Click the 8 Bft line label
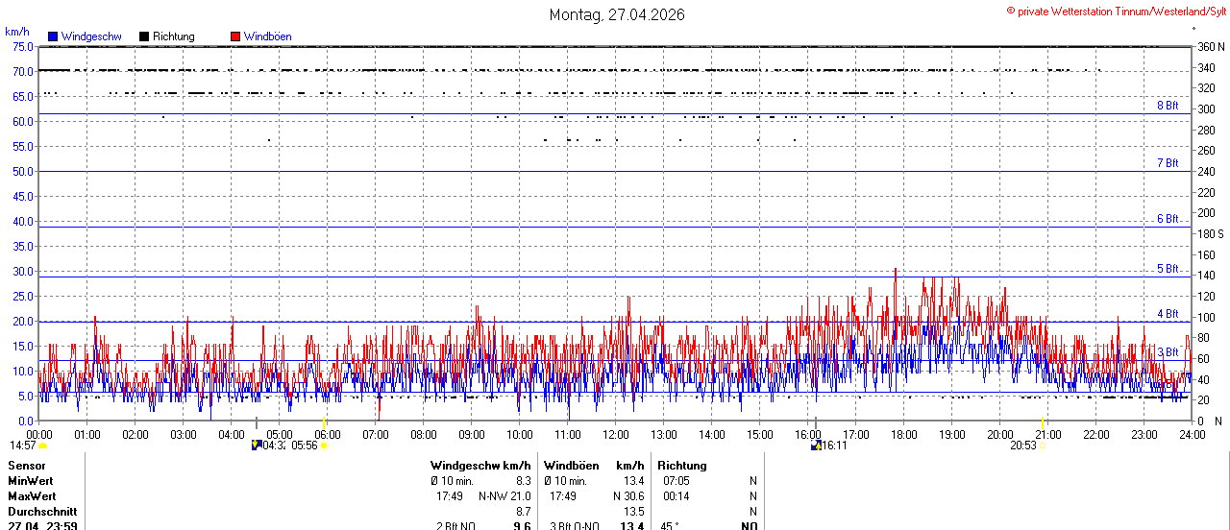 (1168, 106)
